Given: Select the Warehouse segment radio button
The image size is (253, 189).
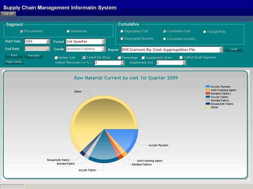Looking at the screenshot, I should [68, 31].
